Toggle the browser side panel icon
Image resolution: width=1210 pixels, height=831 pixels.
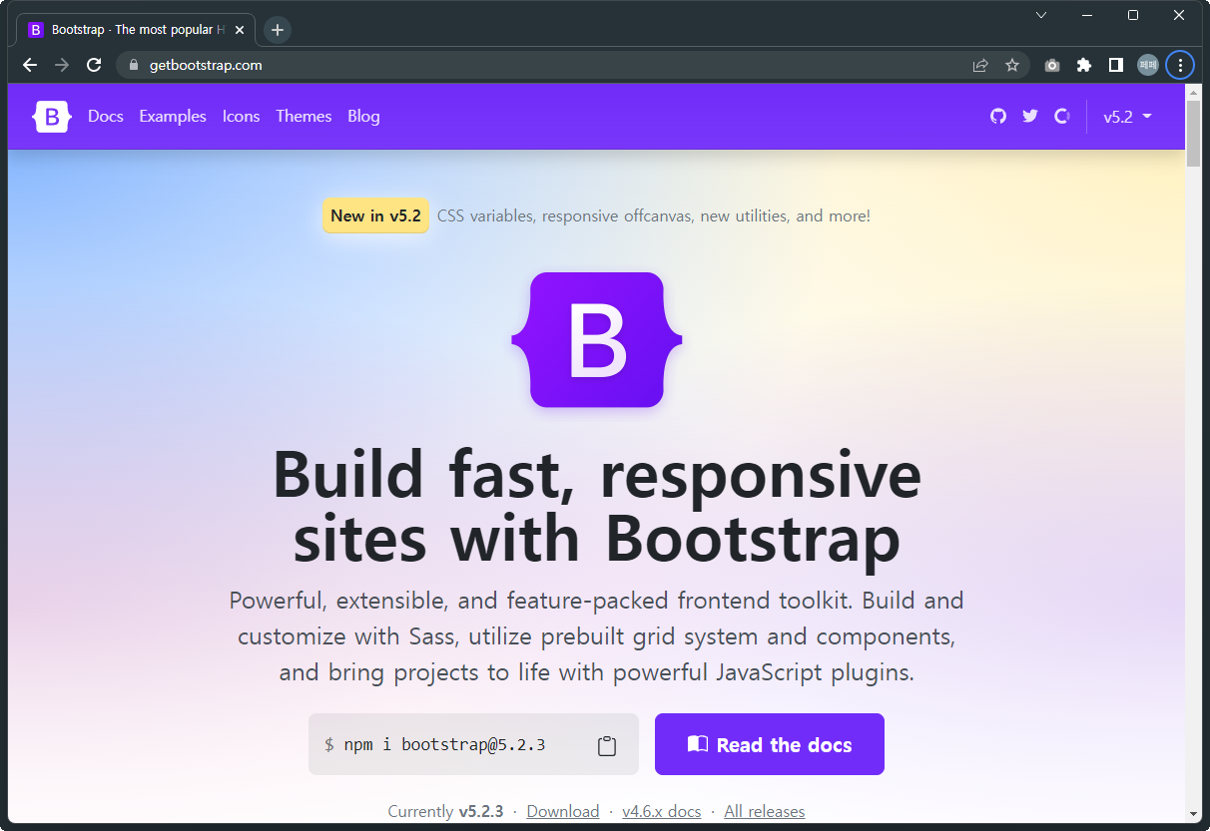coord(1116,65)
